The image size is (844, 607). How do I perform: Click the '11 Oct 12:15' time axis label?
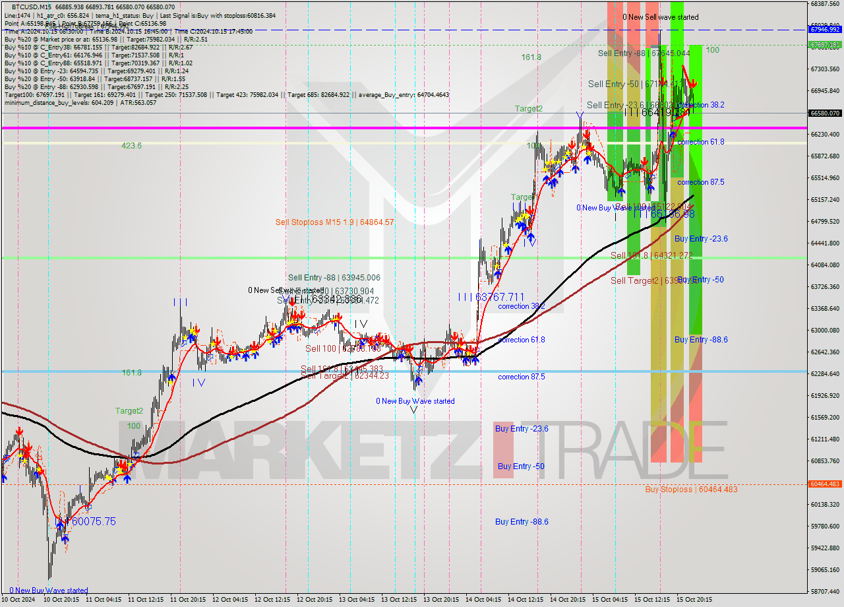(x=145, y=600)
